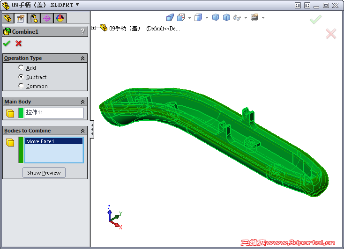Select Move Face1 in Bodies to Combine
344x249 pixels.
[54, 141]
